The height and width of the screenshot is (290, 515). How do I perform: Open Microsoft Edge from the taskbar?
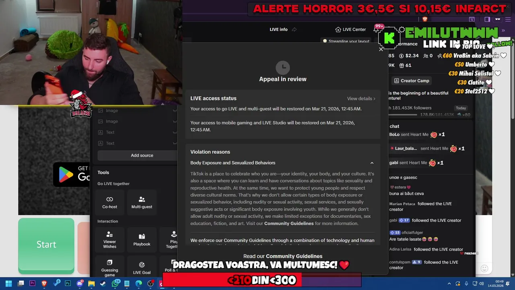[x=138, y=284]
